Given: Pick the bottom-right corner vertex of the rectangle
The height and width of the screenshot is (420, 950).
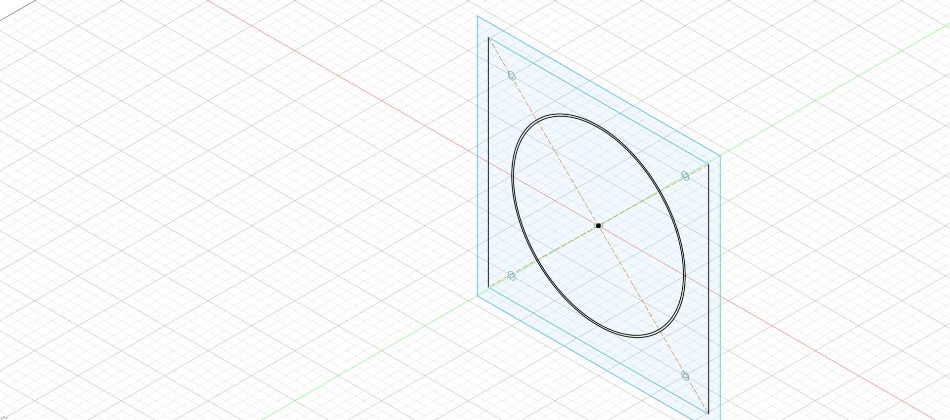Looking at the screenshot, I should tap(709, 413).
